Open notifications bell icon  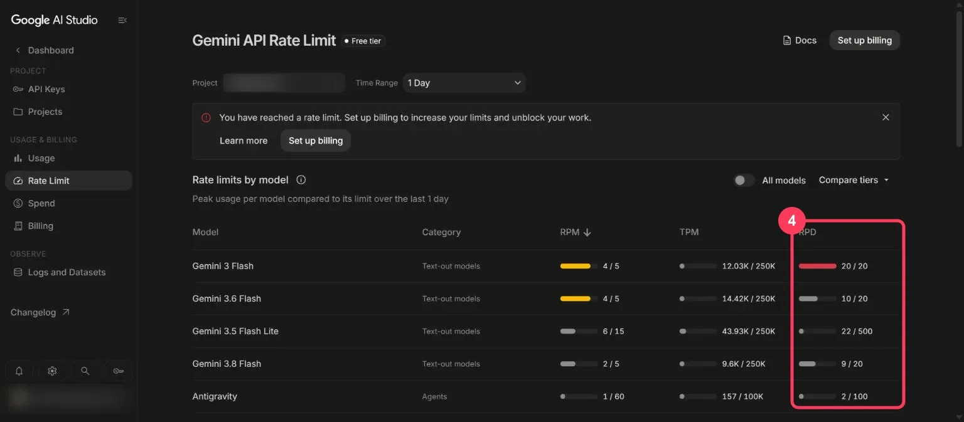coord(19,371)
